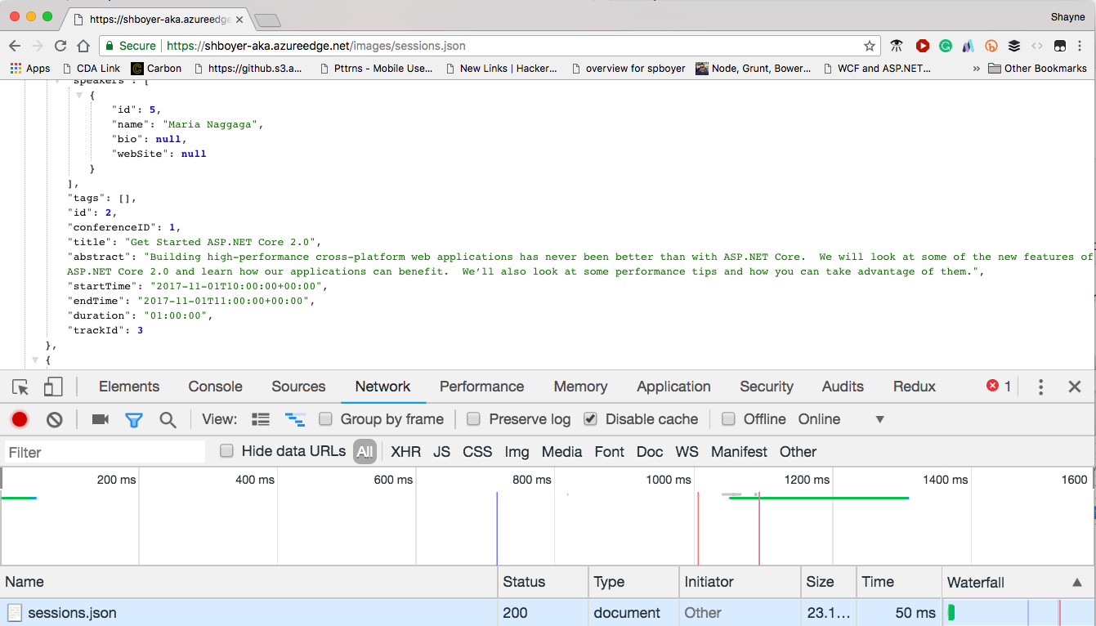Select the sessions.json request row
Screen dimensions: 1096x626
click(x=548, y=612)
